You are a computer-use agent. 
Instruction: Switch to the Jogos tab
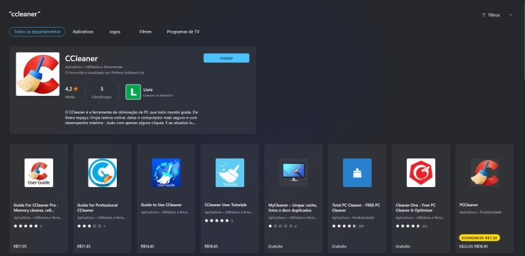pos(114,32)
